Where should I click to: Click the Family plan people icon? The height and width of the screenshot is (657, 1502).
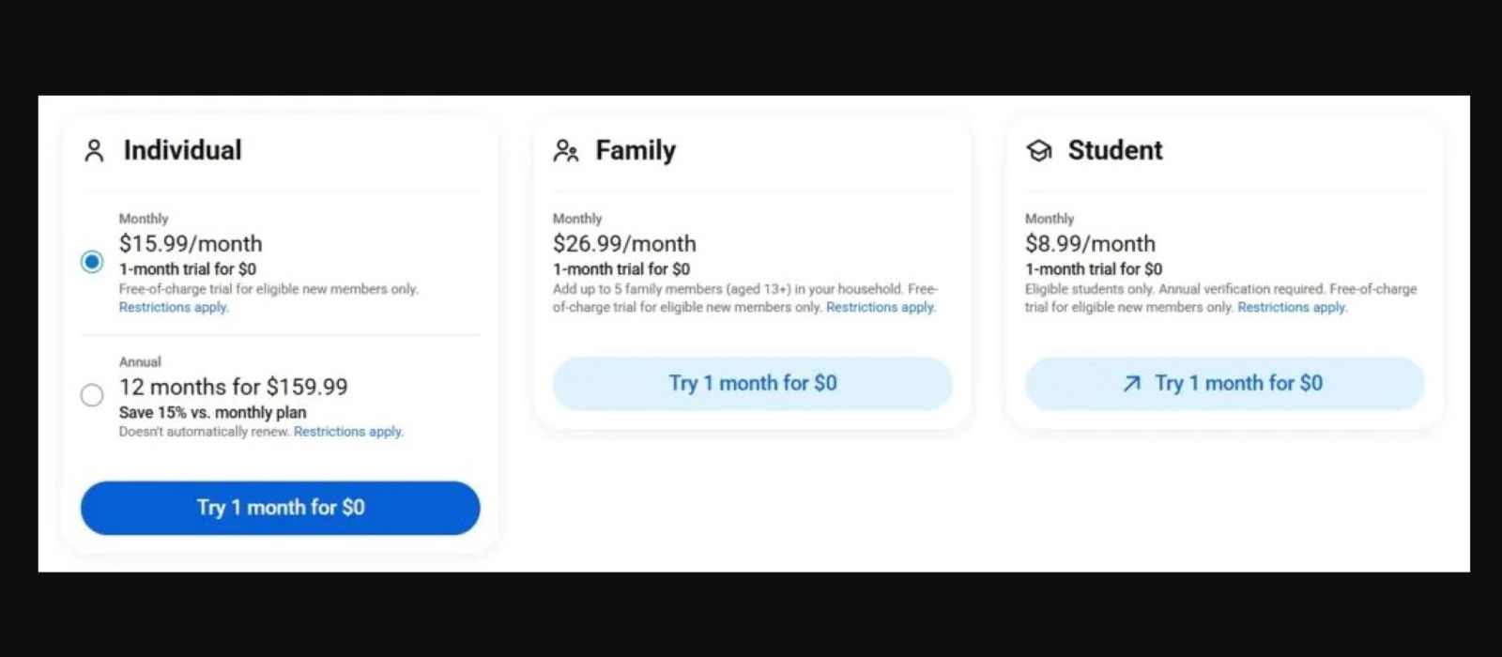pos(565,151)
